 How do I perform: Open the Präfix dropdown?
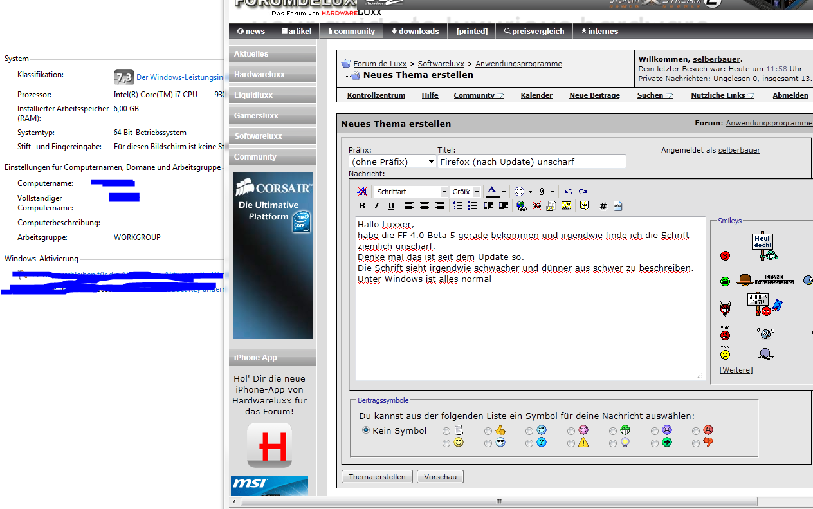[x=392, y=162]
